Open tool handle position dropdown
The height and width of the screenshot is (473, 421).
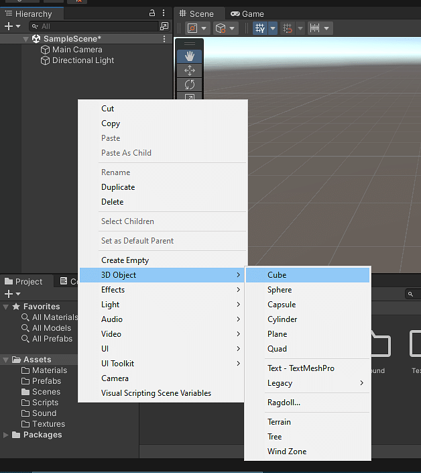[204, 28]
